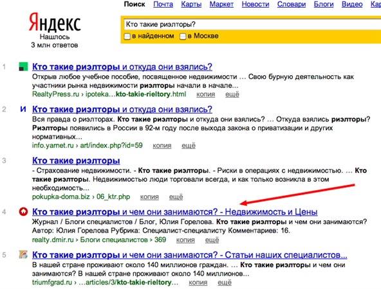Expand 'ещё' under pokupka-doma.biz result
381x289 pixels.
click(176, 197)
